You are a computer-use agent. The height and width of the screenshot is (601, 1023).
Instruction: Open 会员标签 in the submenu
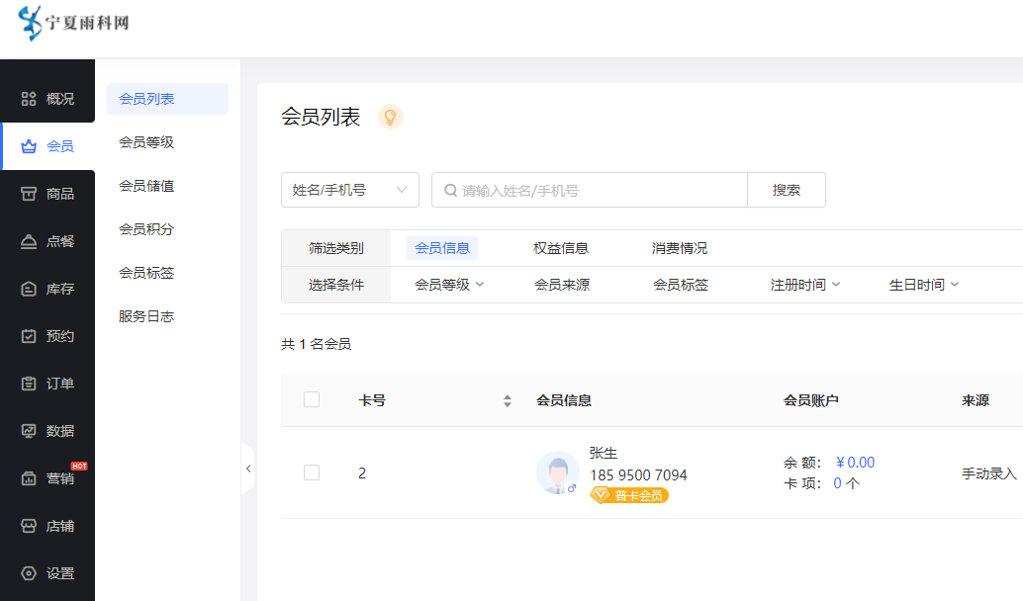point(146,273)
